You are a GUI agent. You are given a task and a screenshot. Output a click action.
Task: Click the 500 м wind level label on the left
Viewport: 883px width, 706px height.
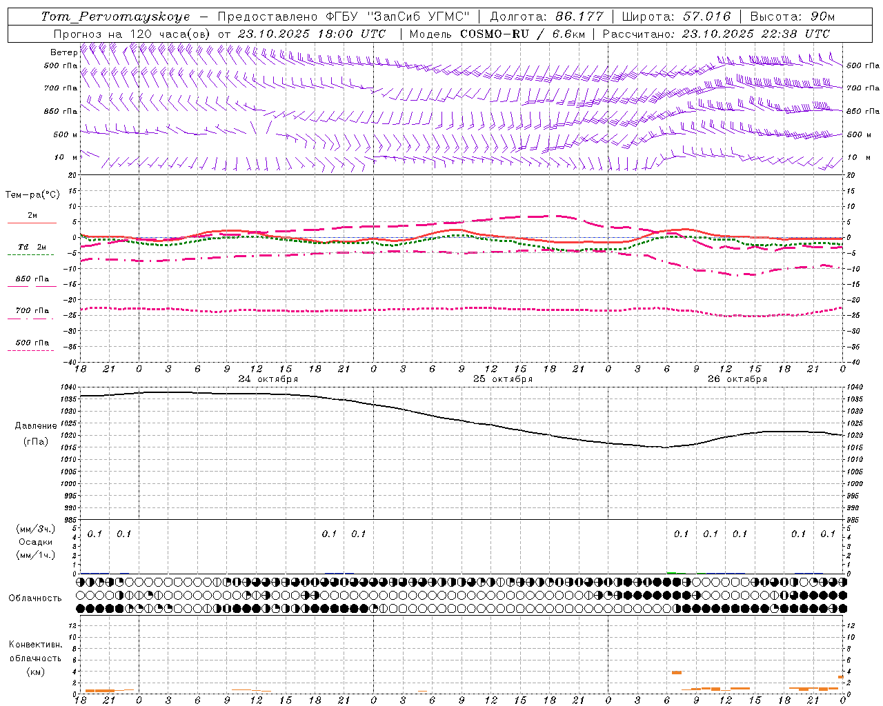point(66,134)
